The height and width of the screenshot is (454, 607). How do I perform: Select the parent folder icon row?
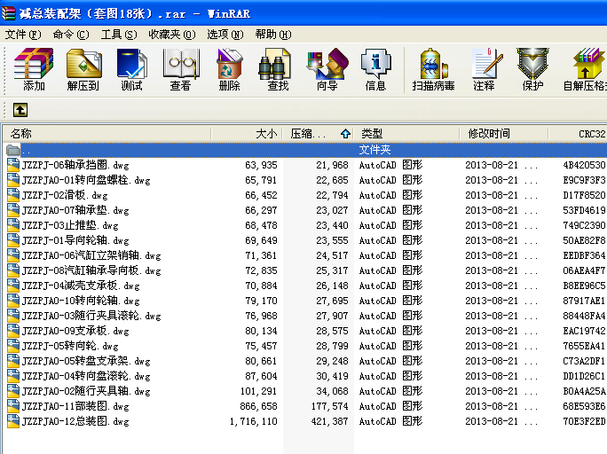pos(13,150)
